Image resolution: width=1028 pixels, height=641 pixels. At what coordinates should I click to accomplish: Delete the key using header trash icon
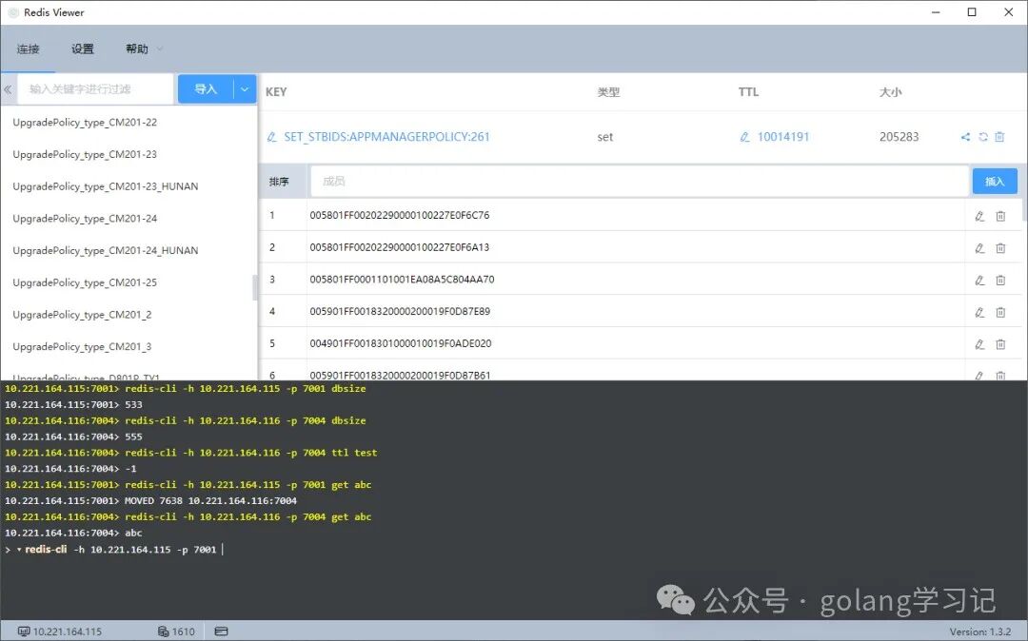999,137
